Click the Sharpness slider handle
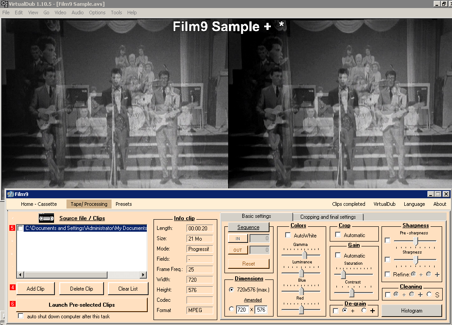 pos(416,260)
